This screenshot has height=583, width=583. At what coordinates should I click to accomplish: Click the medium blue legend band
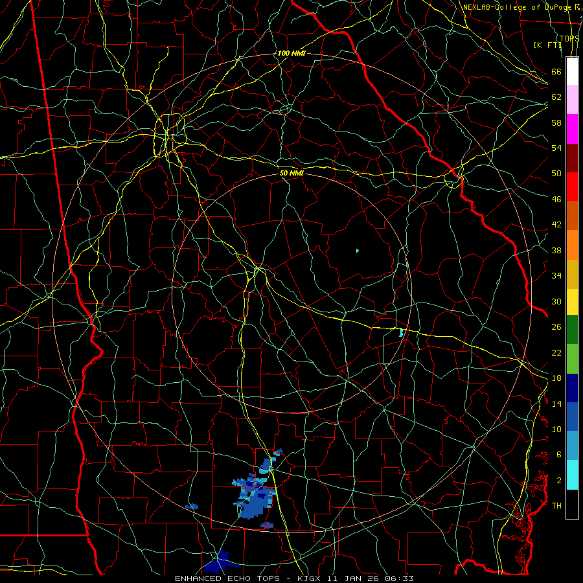pyautogui.click(x=572, y=417)
